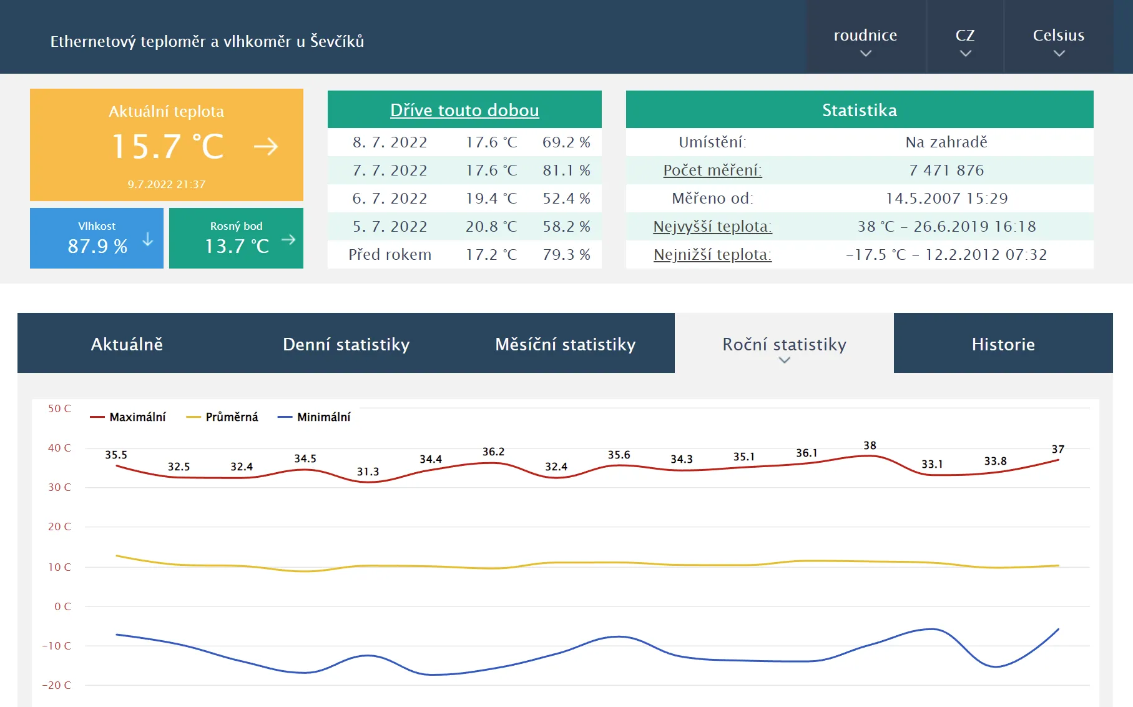The image size is (1133, 707).
Task: Click the Dříve touto dobou heading link
Action: click(x=464, y=110)
